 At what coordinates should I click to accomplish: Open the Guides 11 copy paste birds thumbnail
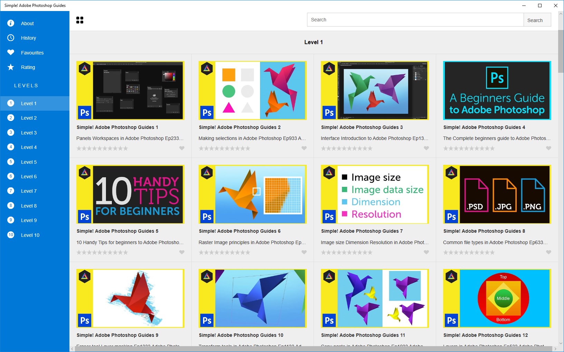click(x=375, y=298)
